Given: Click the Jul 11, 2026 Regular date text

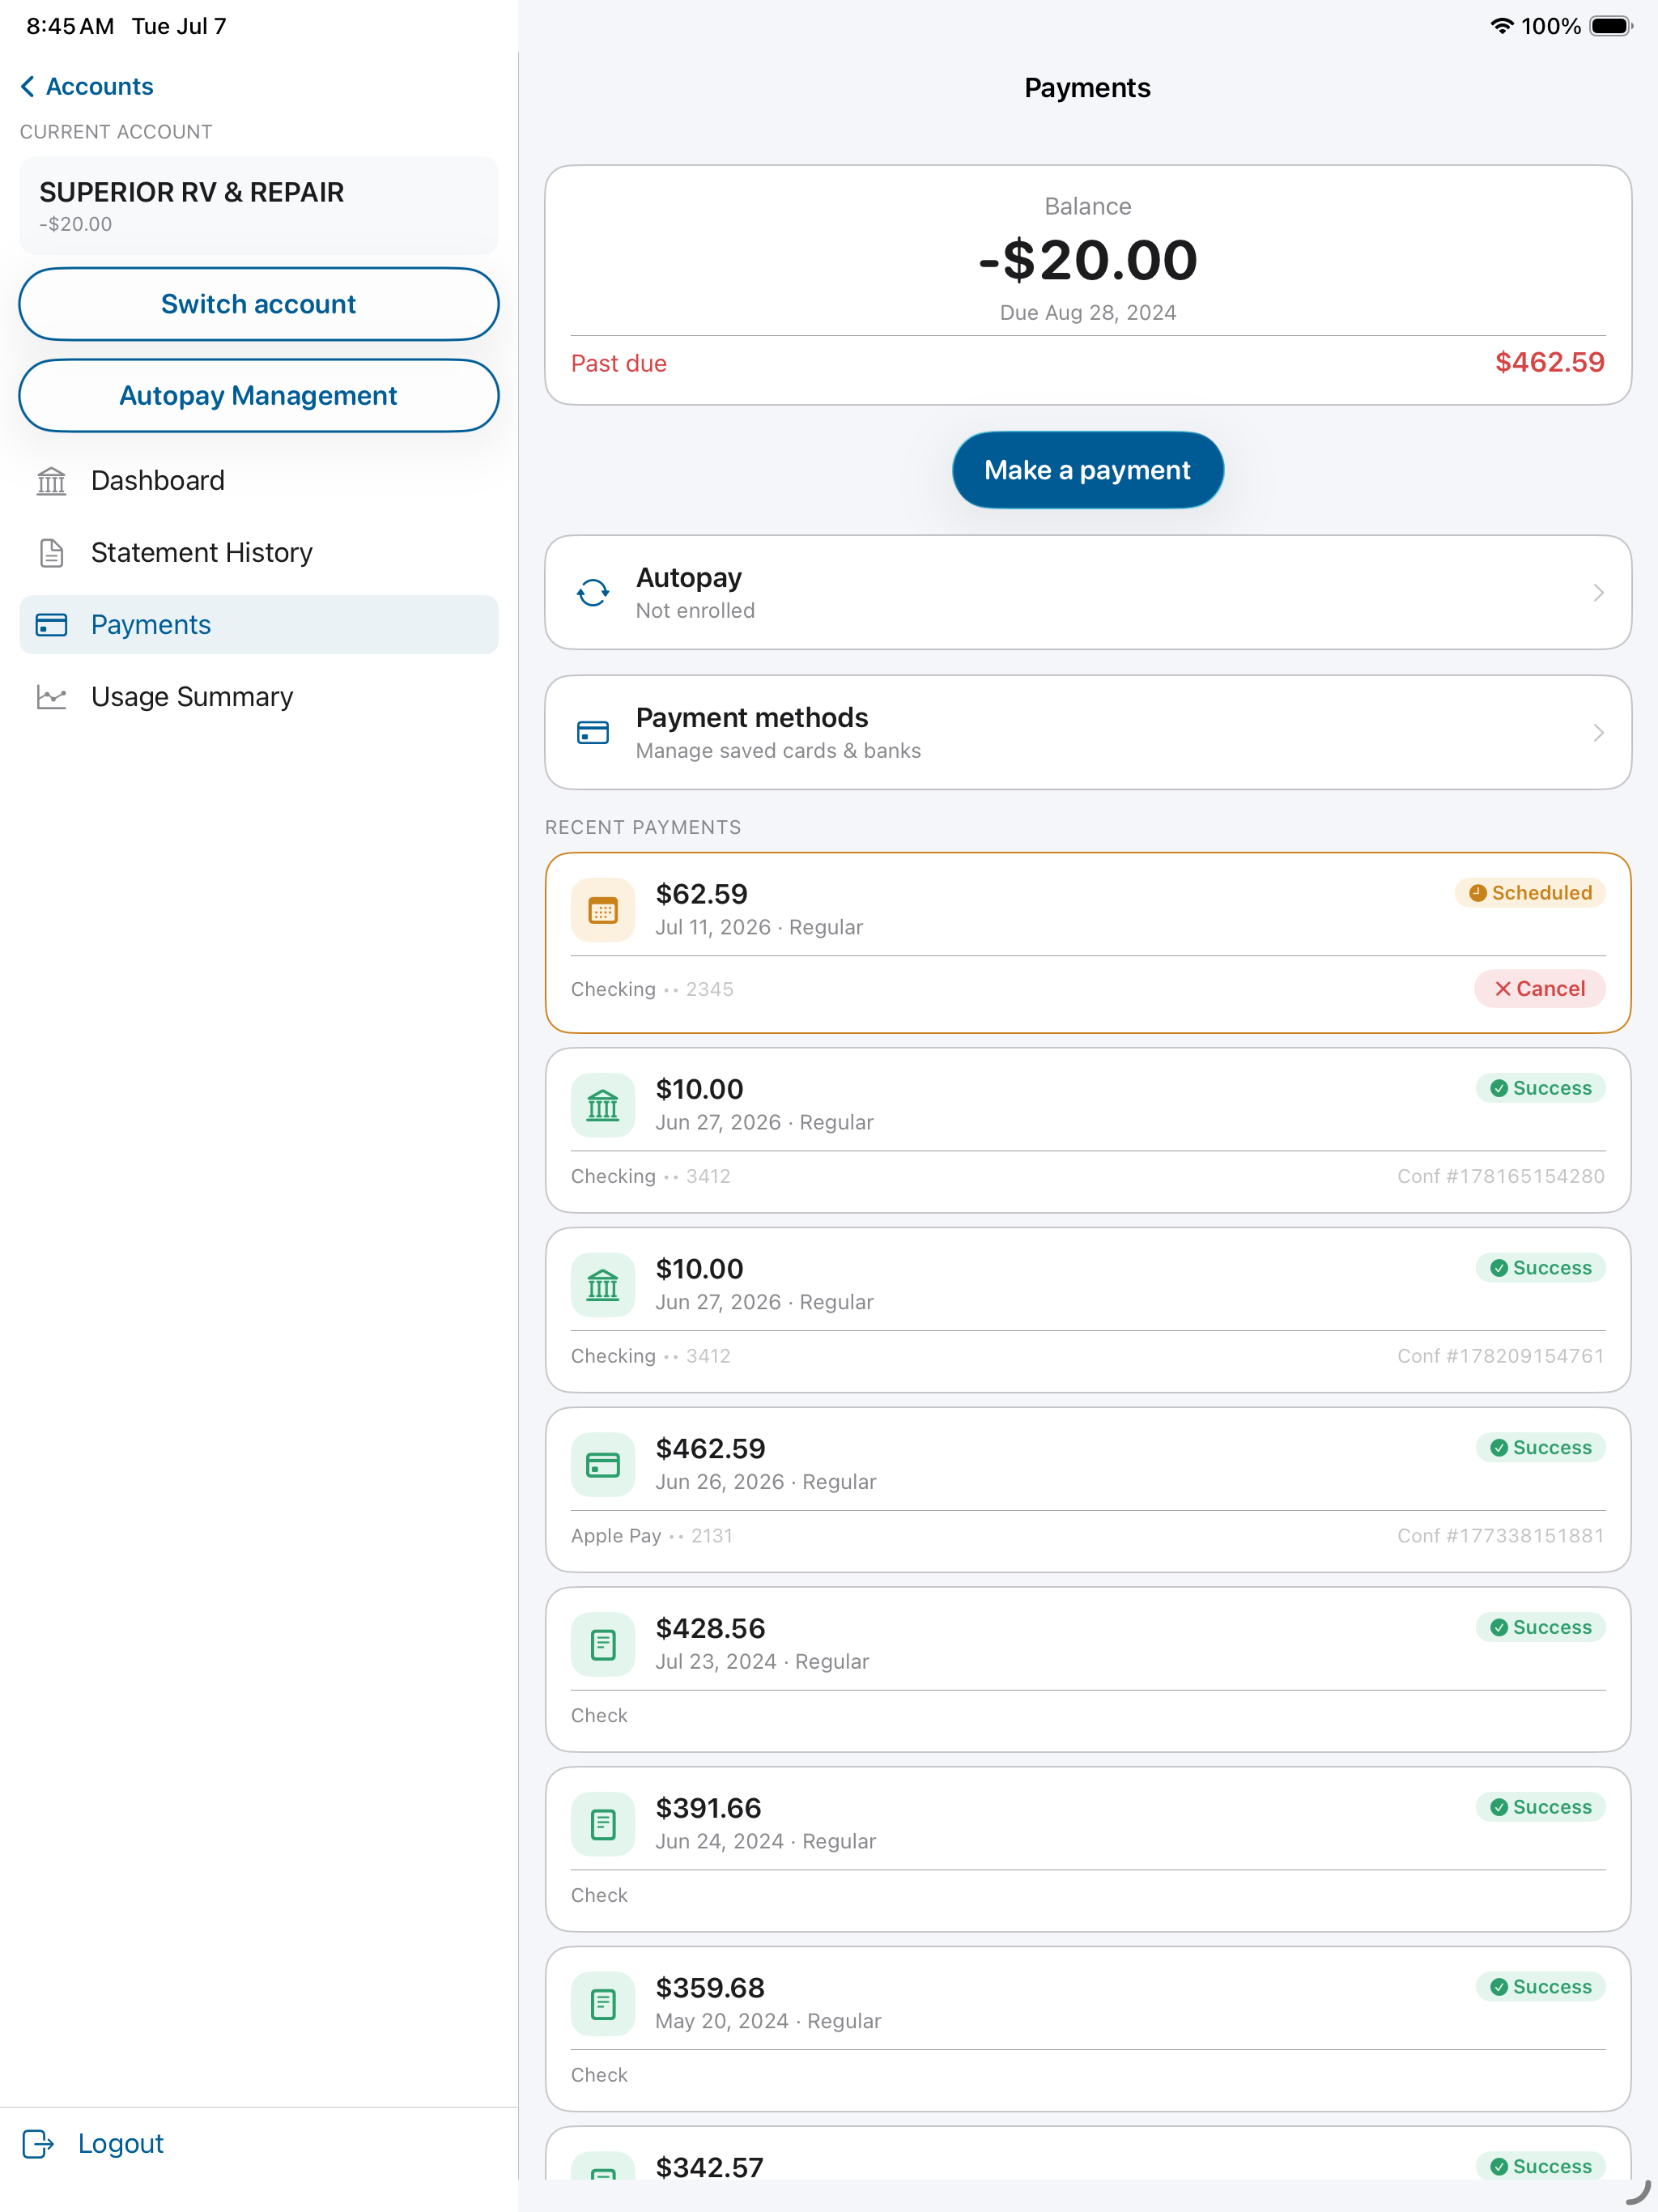Looking at the screenshot, I should click(759, 928).
